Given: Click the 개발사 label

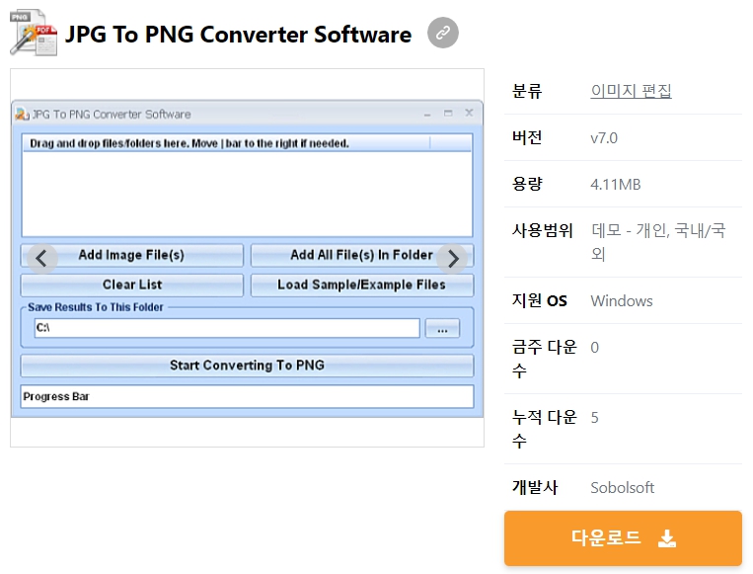Looking at the screenshot, I should [535, 487].
